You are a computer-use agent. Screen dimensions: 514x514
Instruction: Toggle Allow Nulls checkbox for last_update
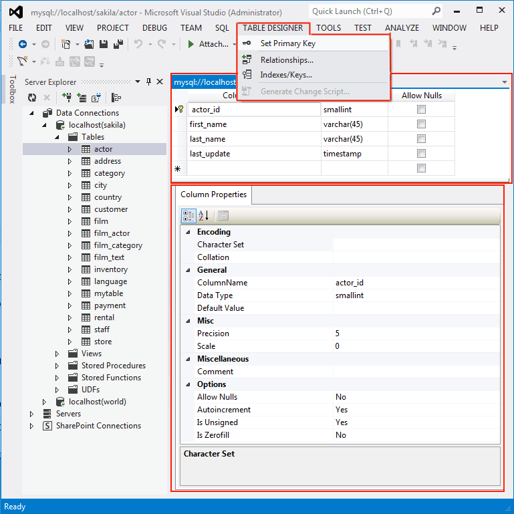tap(421, 154)
